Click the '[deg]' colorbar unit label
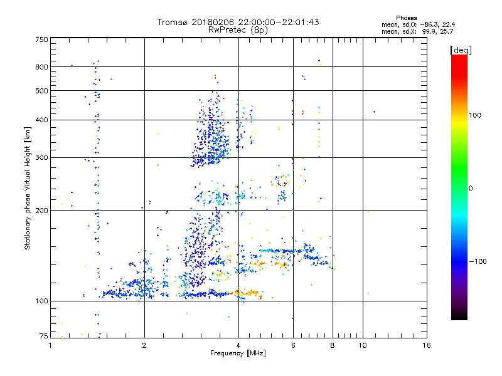The height and width of the screenshot is (376, 502). point(461,50)
